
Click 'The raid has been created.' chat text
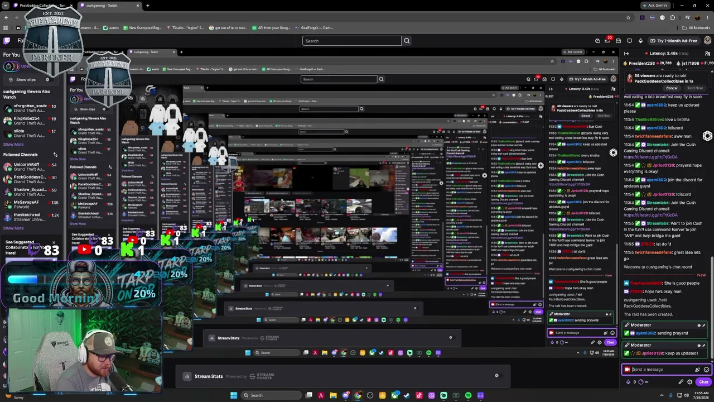tap(648, 314)
